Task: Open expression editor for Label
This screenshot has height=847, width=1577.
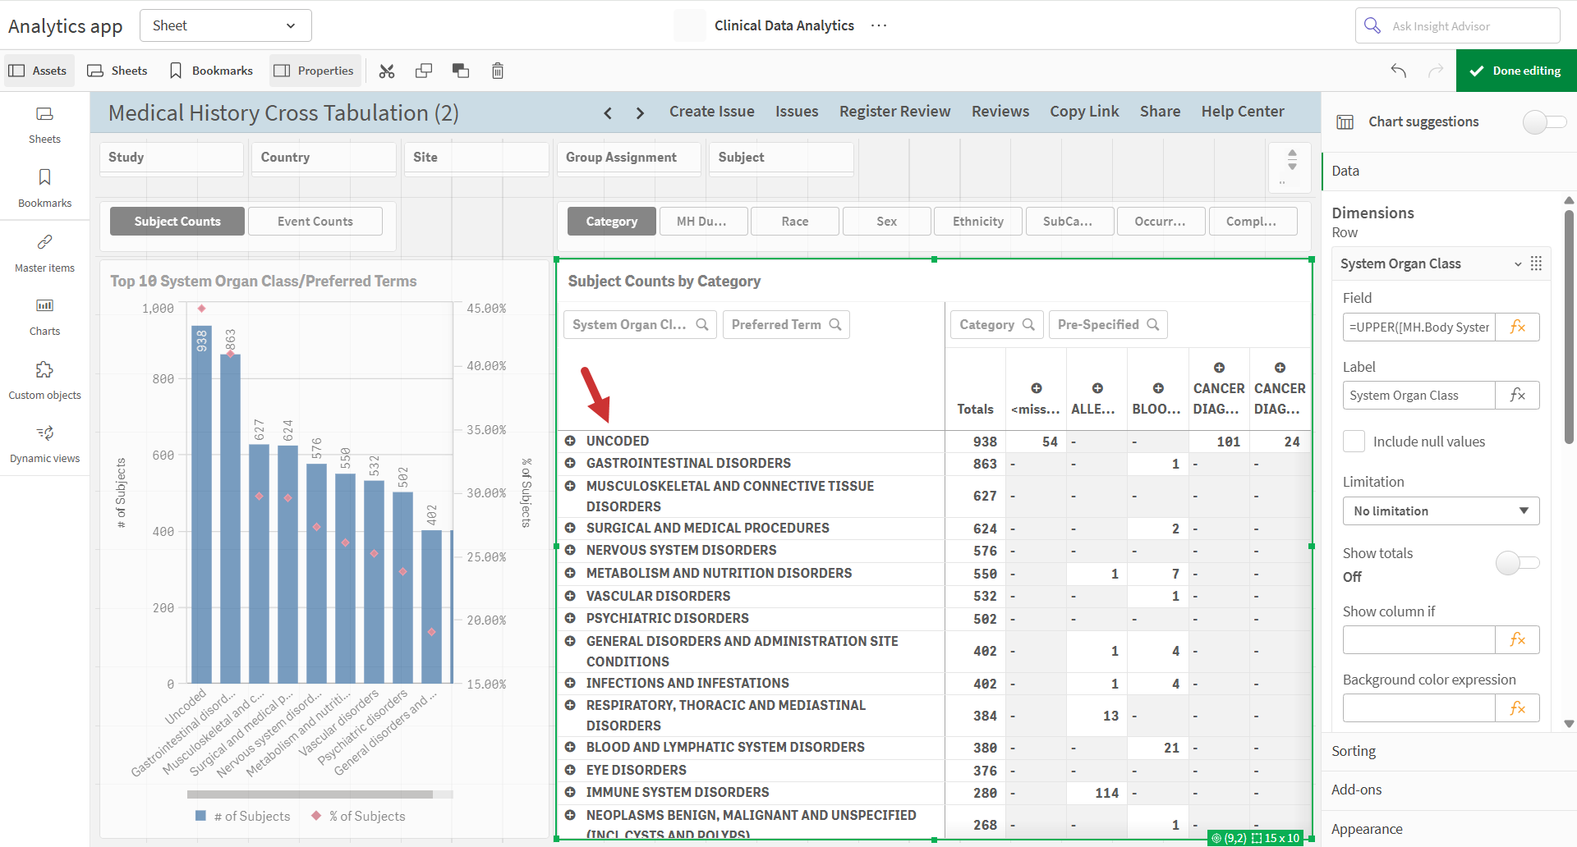Action: 1517,396
